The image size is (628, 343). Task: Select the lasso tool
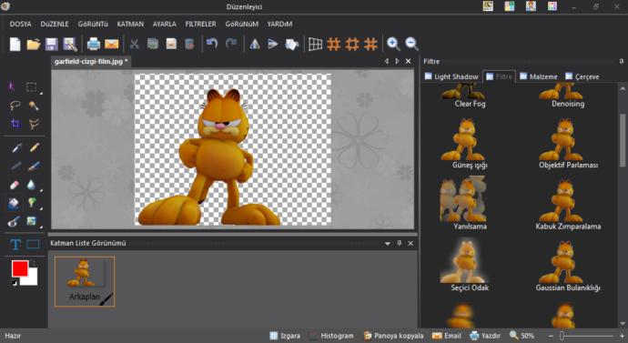[x=15, y=106]
